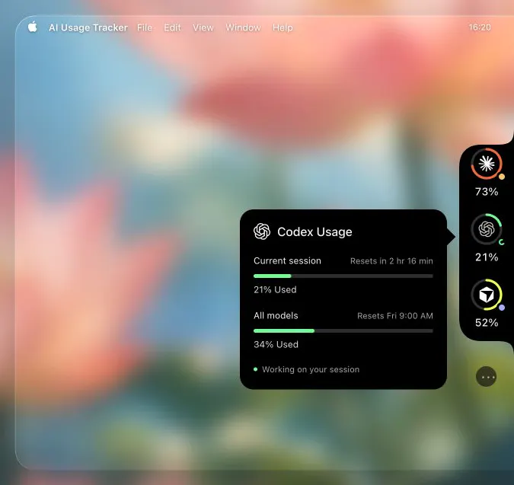Open the Help menu
Image resolution: width=514 pixels, height=485 pixels.
(x=283, y=27)
